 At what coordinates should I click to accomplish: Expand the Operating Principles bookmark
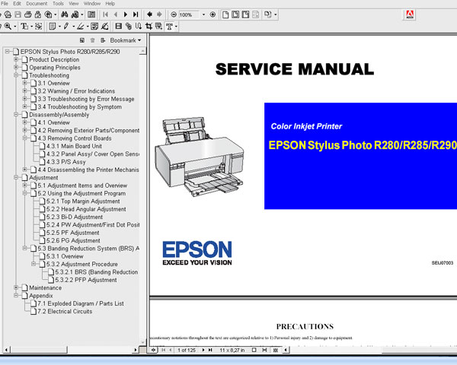(16, 67)
